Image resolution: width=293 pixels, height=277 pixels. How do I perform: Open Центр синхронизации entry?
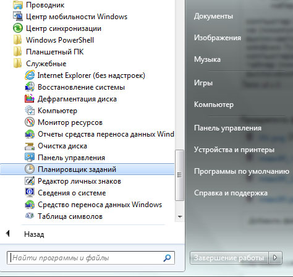tap(64, 28)
